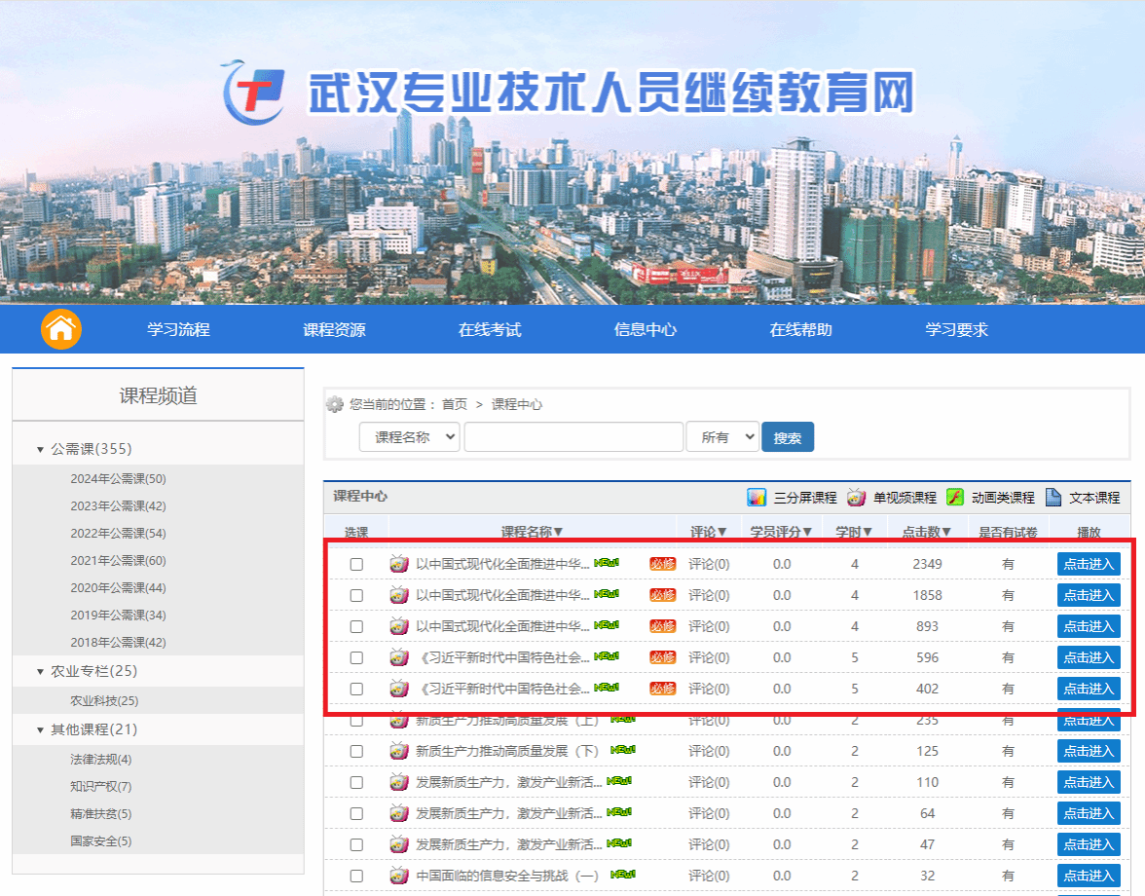
Task: Open the 所有 filter dropdown
Action: pos(721,437)
